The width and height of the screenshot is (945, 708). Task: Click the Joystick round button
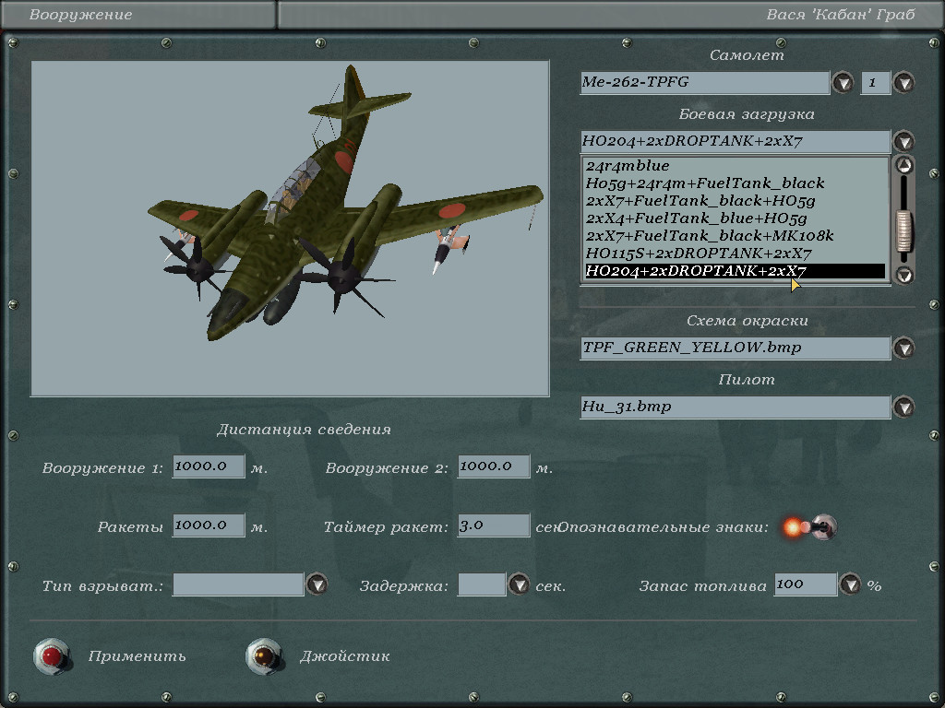[x=264, y=656]
